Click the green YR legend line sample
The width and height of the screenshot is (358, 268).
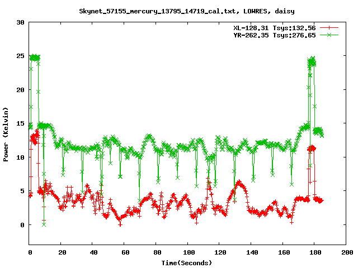pos(329,35)
